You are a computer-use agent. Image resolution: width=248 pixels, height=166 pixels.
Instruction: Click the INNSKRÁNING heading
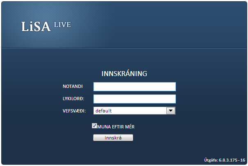(124, 74)
